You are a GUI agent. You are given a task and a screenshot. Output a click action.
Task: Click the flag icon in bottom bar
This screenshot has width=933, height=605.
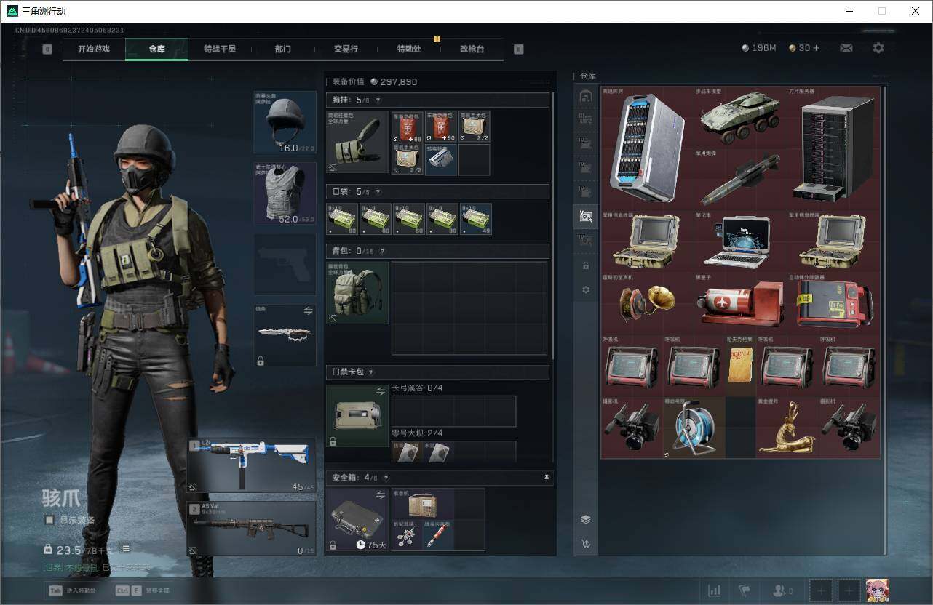click(x=745, y=590)
